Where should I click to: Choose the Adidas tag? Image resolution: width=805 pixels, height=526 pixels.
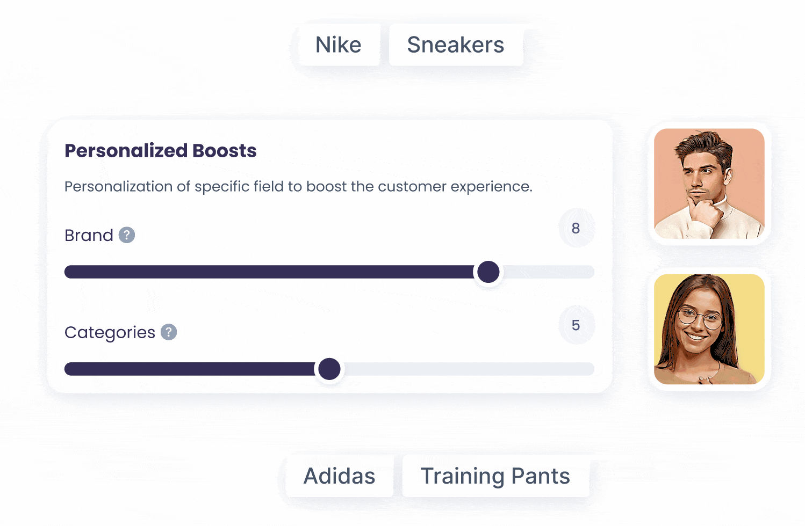(339, 476)
